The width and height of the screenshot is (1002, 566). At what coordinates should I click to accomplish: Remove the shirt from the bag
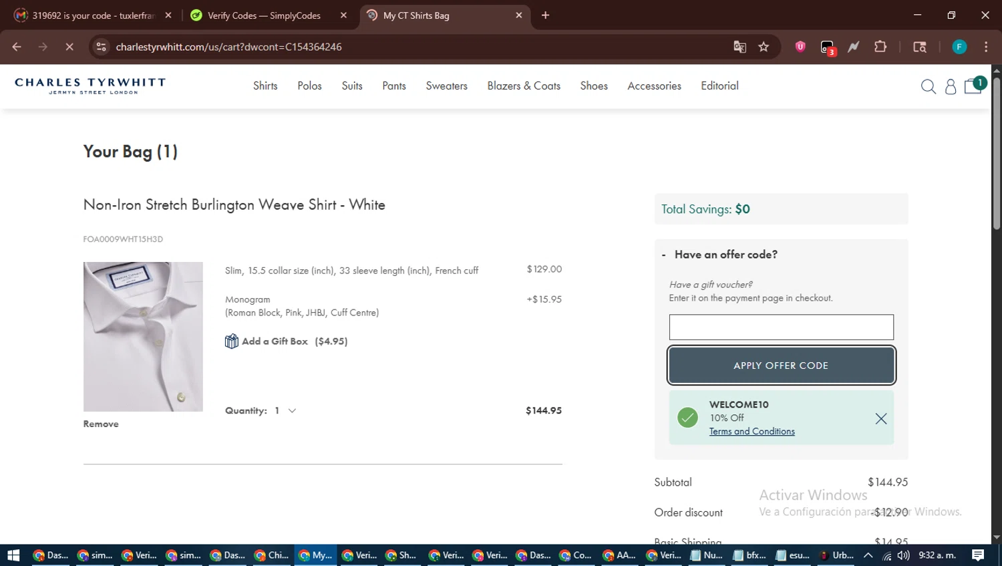[x=101, y=424]
